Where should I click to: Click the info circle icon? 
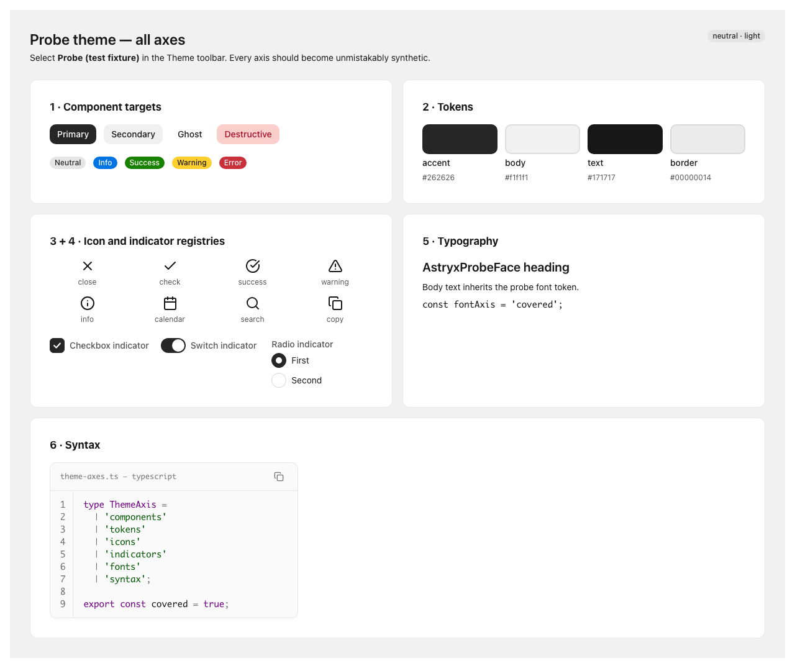[x=88, y=303]
